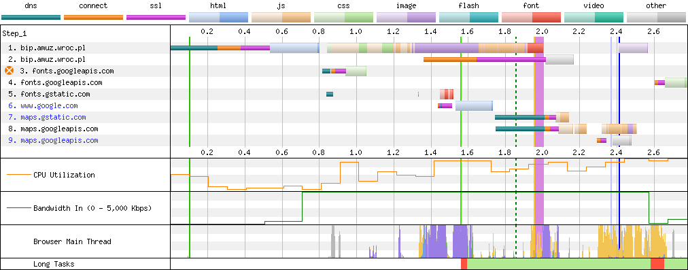Click request 7 teal dns bar
This screenshot has height=270, width=688.
(520, 117)
